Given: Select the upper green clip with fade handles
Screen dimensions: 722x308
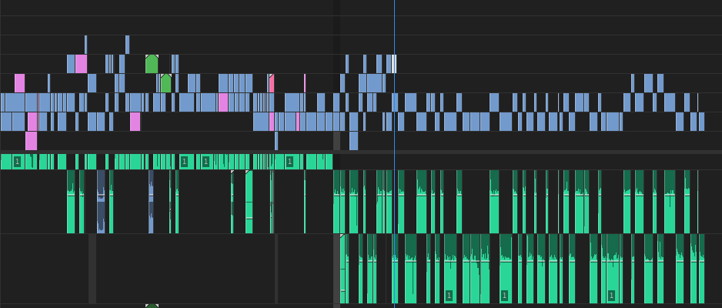Looking at the screenshot, I should pos(152,64).
